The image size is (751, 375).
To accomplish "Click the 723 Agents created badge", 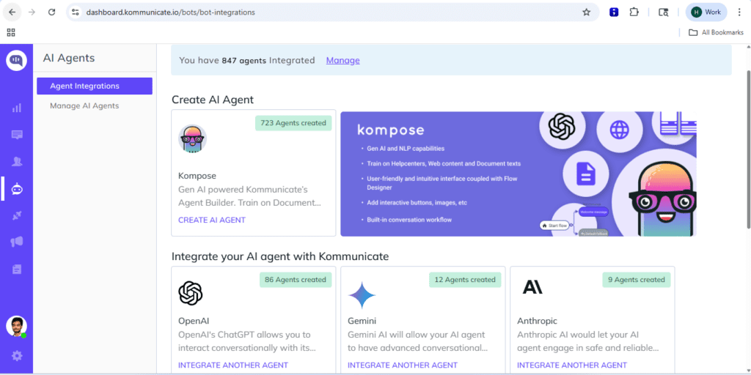I will tap(293, 123).
